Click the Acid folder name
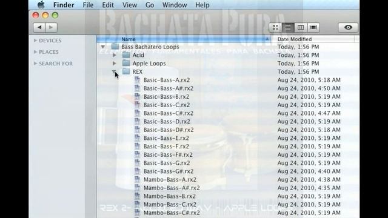This screenshot has height=218, width=388. click(138, 55)
